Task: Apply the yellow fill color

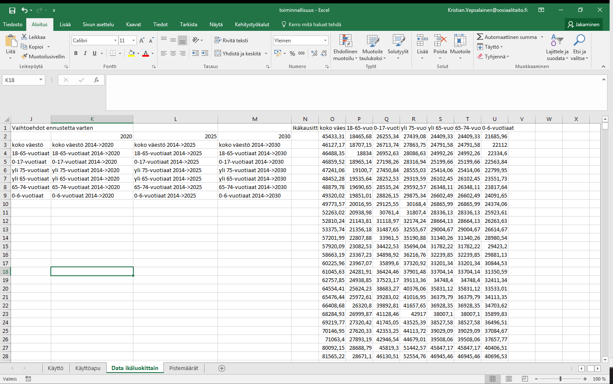Action: point(131,53)
